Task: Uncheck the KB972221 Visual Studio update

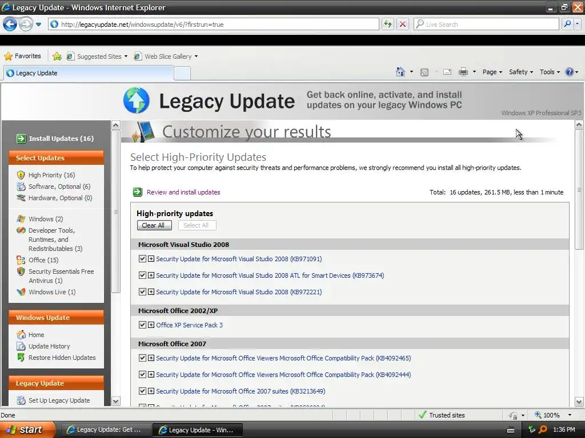Action: click(x=142, y=292)
